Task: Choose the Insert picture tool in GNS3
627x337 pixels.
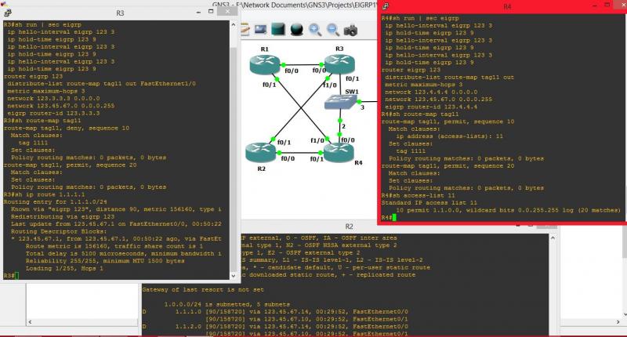Action: [261, 30]
